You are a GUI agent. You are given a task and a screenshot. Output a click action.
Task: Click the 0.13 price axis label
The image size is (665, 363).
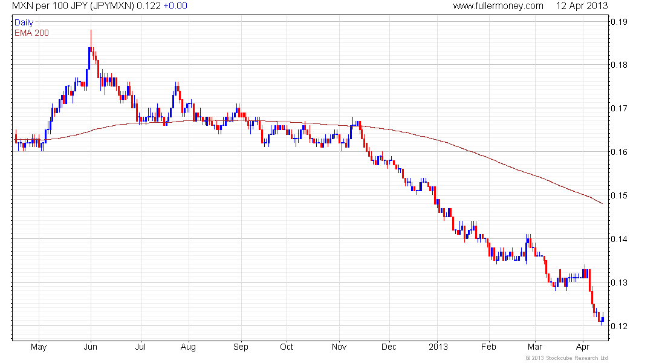(619, 283)
